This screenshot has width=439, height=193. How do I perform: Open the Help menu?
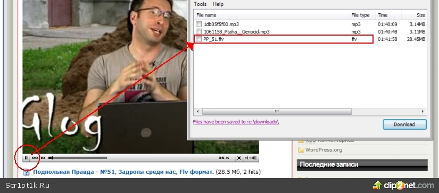218,4
